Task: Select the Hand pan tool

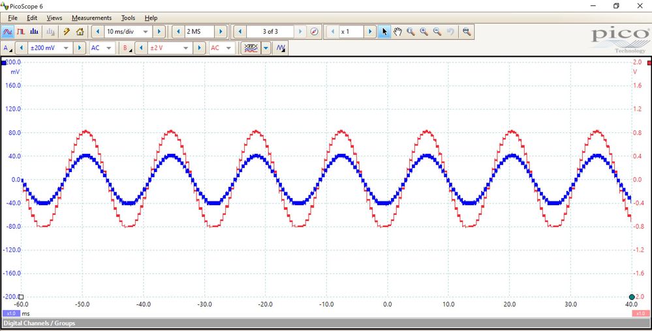Action: tap(397, 31)
